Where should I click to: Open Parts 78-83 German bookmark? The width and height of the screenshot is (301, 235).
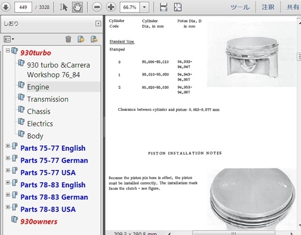point(54,197)
